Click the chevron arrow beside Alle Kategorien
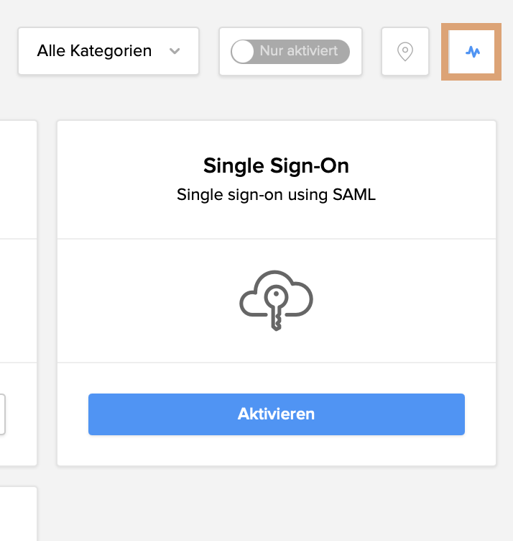This screenshot has width=513, height=541. (x=174, y=51)
